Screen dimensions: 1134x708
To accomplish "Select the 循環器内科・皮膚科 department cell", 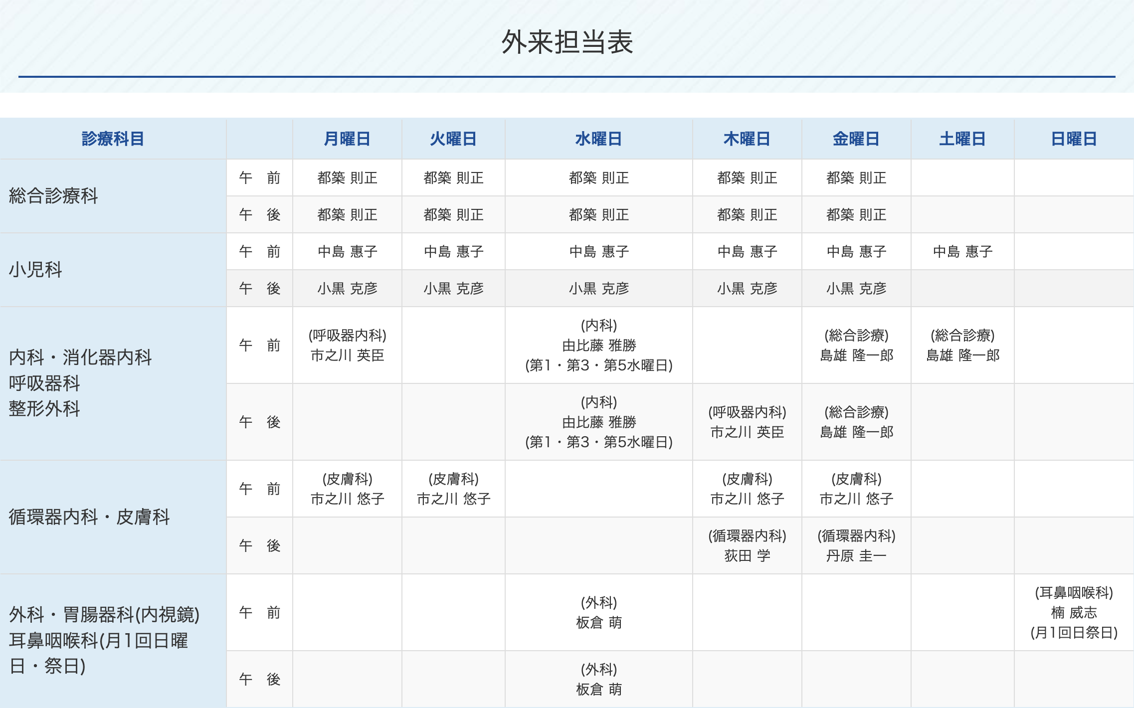I will coord(89,517).
